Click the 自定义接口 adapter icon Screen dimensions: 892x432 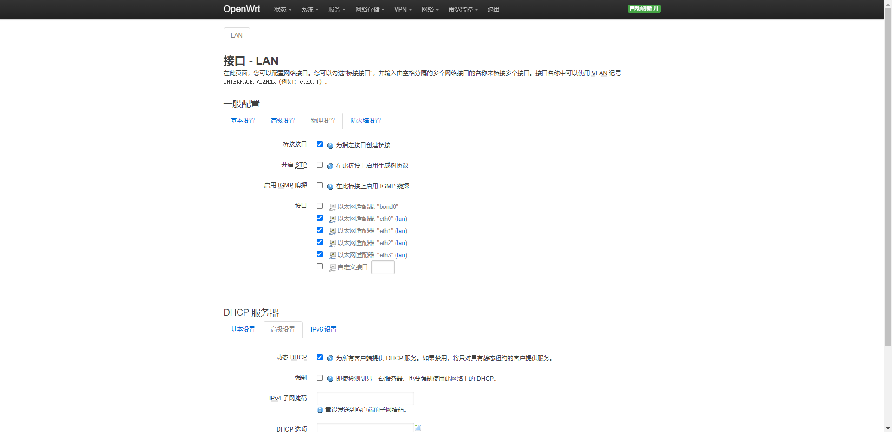(332, 267)
